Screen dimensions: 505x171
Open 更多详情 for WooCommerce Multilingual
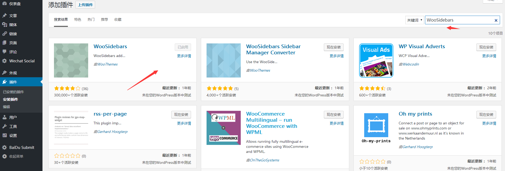click(337, 123)
